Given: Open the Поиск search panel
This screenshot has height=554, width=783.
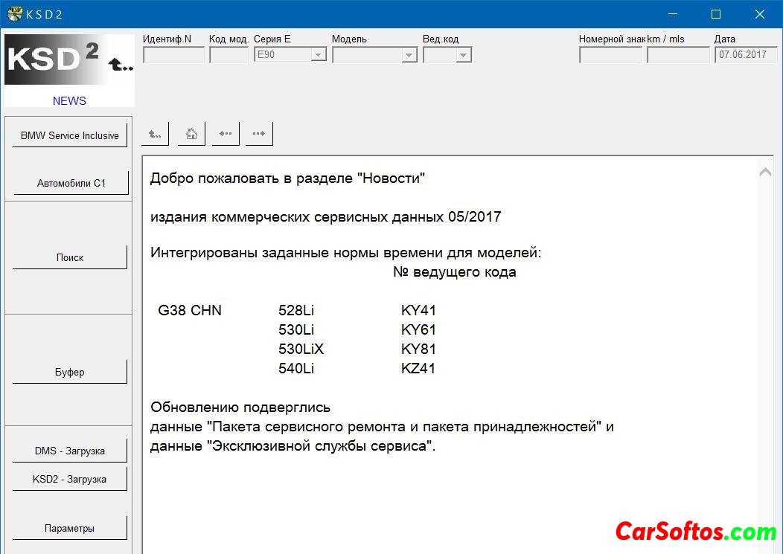Looking at the screenshot, I should [70, 258].
